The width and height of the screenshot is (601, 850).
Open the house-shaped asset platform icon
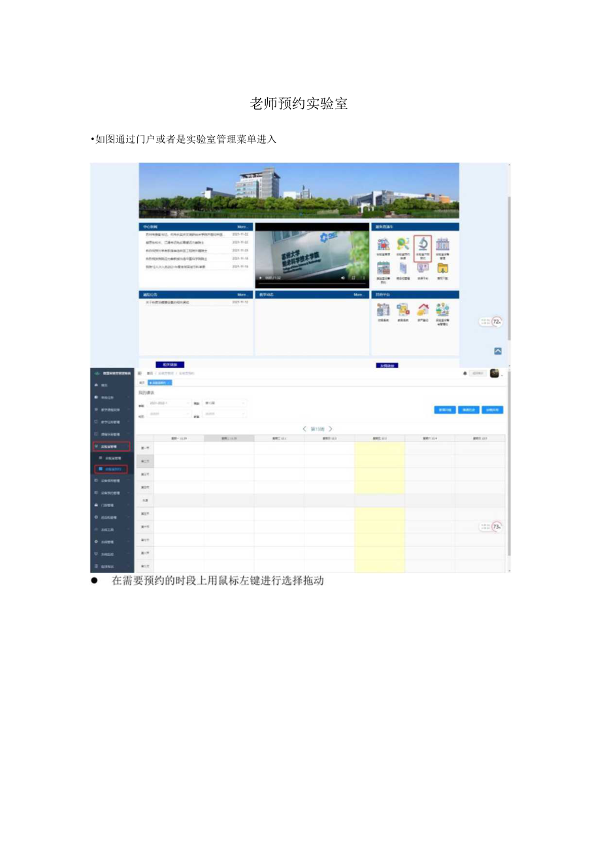424,309
